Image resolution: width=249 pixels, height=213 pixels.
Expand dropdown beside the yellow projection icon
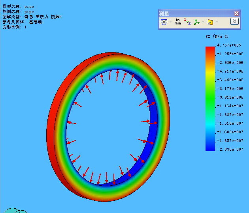point(217,22)
